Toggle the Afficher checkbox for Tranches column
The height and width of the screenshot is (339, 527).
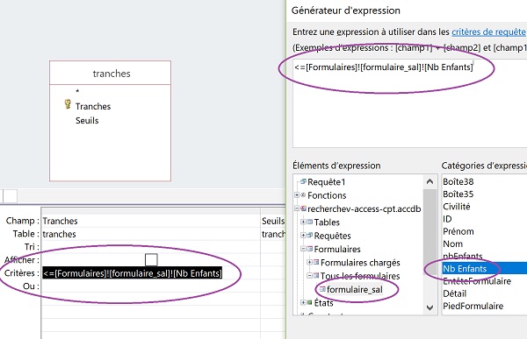coord(151,259)
